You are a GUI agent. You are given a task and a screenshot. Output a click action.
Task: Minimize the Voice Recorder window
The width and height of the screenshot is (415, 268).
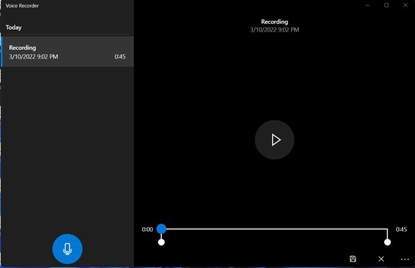pyautogui.click(x=368, y=5)
